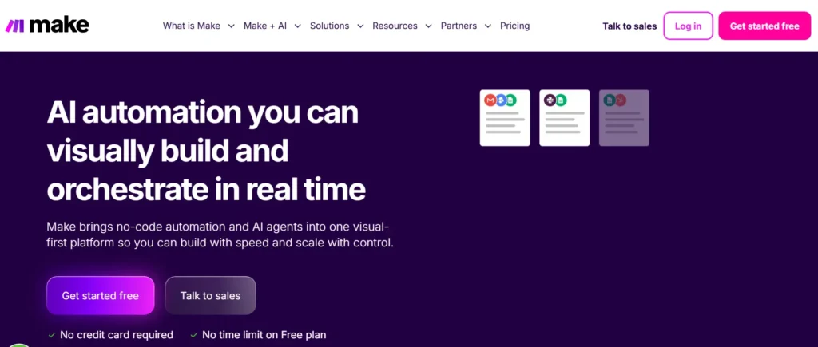Click the Google Sheets icon on second card

tap(561, 101)
